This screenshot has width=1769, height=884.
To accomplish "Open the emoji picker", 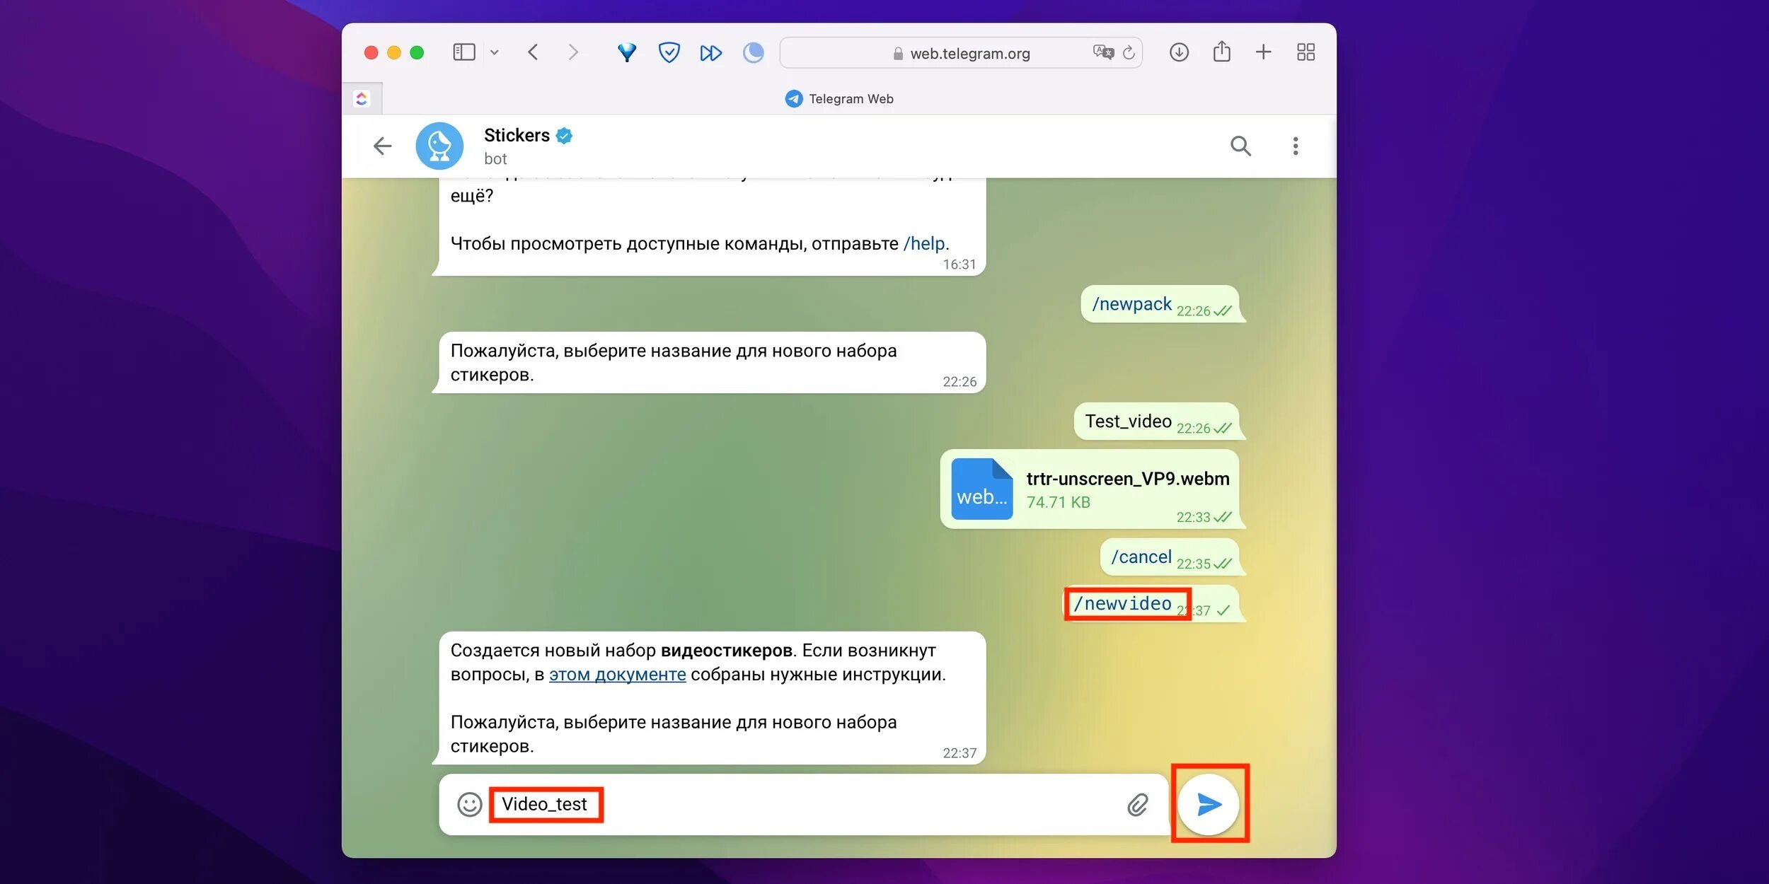I will click(x=469, y=805).
